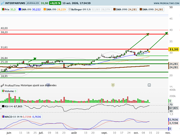This screenshot has width=180, height=135.
Task: Click the 0,7636 MACD axis value tag
Action: click(x=174, y=120)
